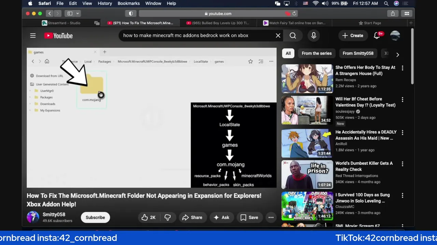Add a new Safari tab
The height and width of the screenshot is (245, 437).
pyautogui.click(x=411, y=23)
